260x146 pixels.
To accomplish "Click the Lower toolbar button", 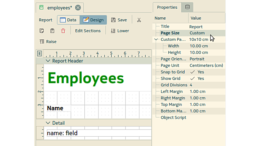I will (120, 31).
